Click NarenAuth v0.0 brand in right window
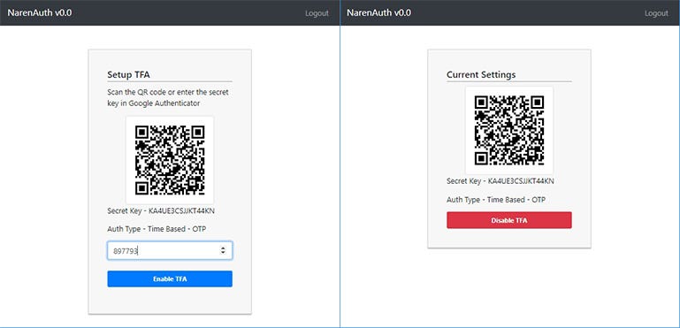This screenshot has height=328, width=680. click(379, 12)
